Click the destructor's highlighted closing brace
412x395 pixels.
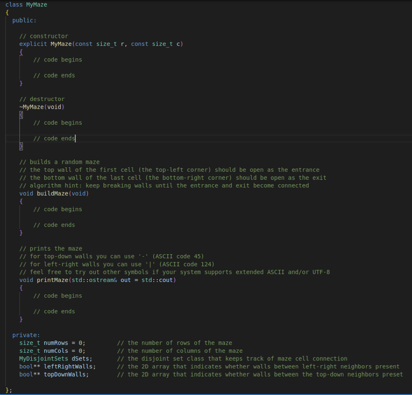[x=21, y=146]
